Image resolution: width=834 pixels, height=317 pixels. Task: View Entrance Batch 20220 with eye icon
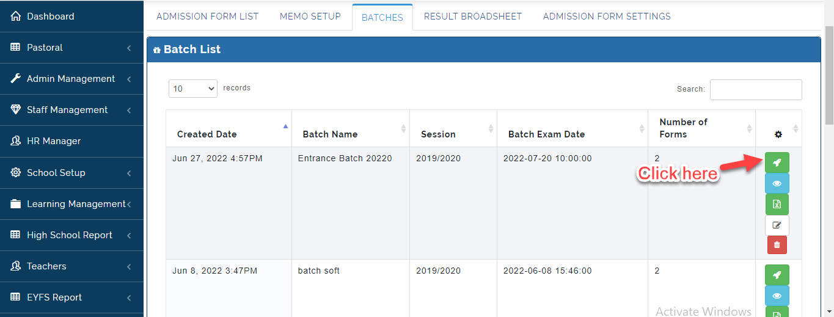(x=777, y=183)
